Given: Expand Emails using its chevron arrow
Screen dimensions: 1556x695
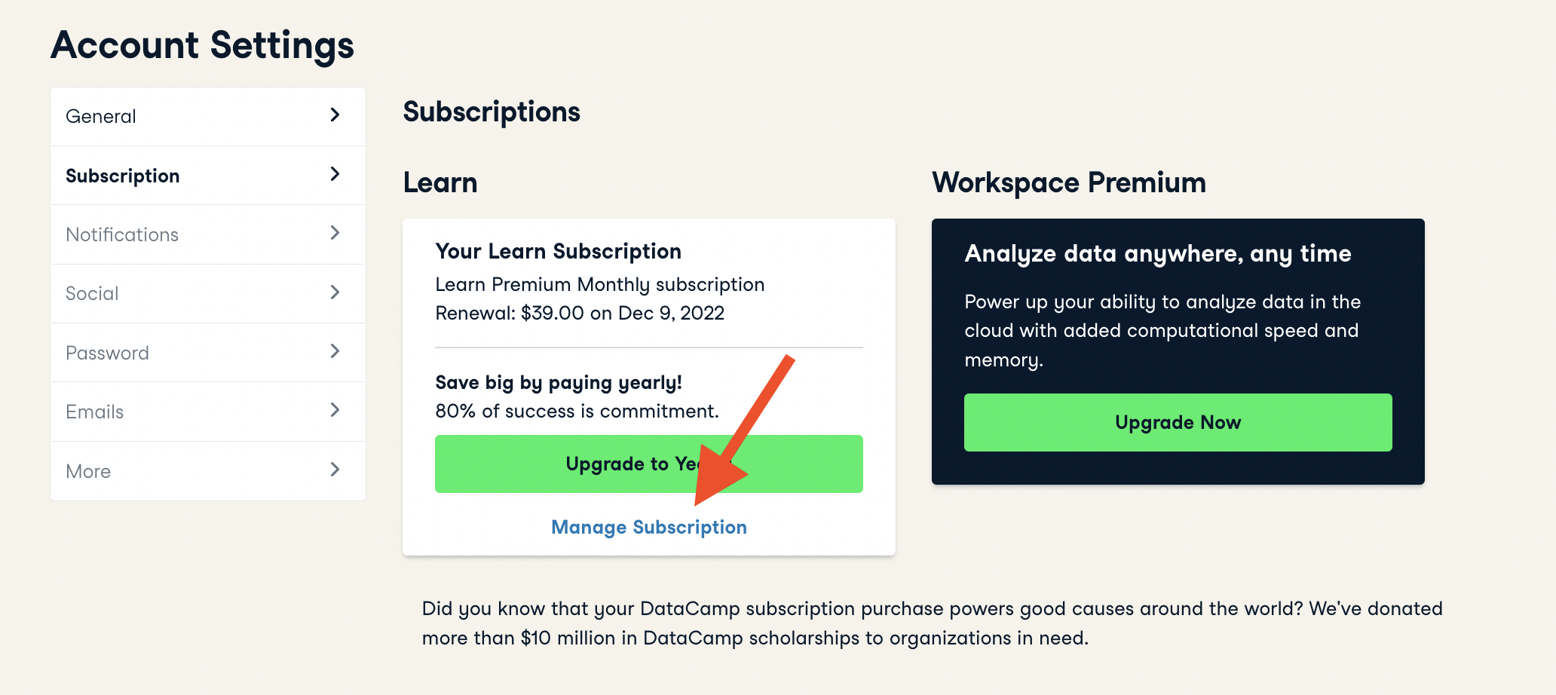Looking at the screenshot, I should coord(335,410).
